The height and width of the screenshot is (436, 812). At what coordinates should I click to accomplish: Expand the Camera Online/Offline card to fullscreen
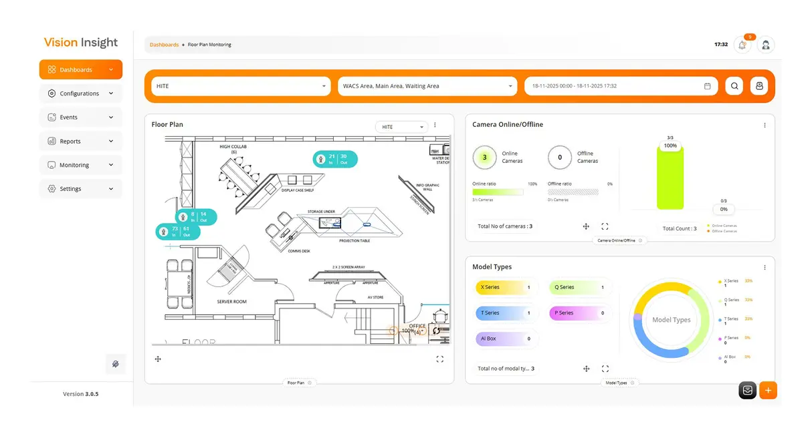click(x=605, y=227)
